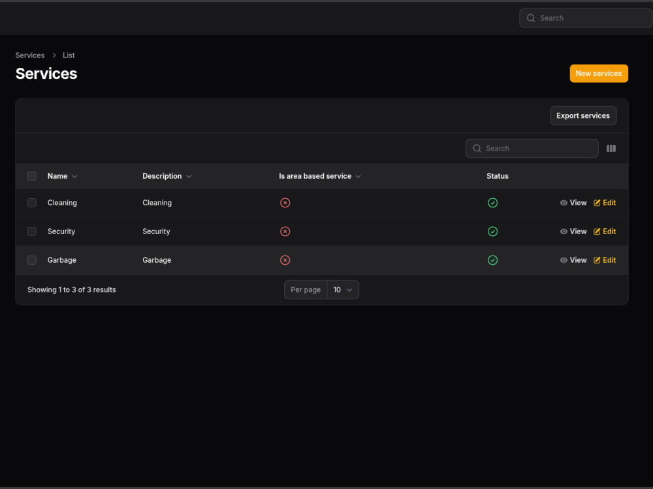The image size is (653, 489).
Task: Tick the checkbox for the Garbage row
Action: coord(31,260)
